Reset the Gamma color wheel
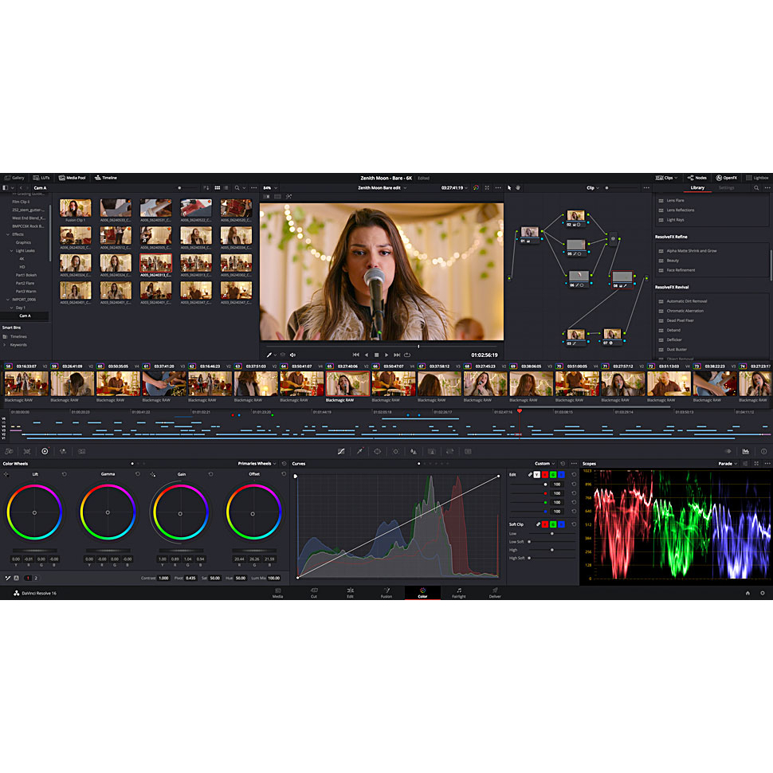The image size is (773, 773). (138, 474)
